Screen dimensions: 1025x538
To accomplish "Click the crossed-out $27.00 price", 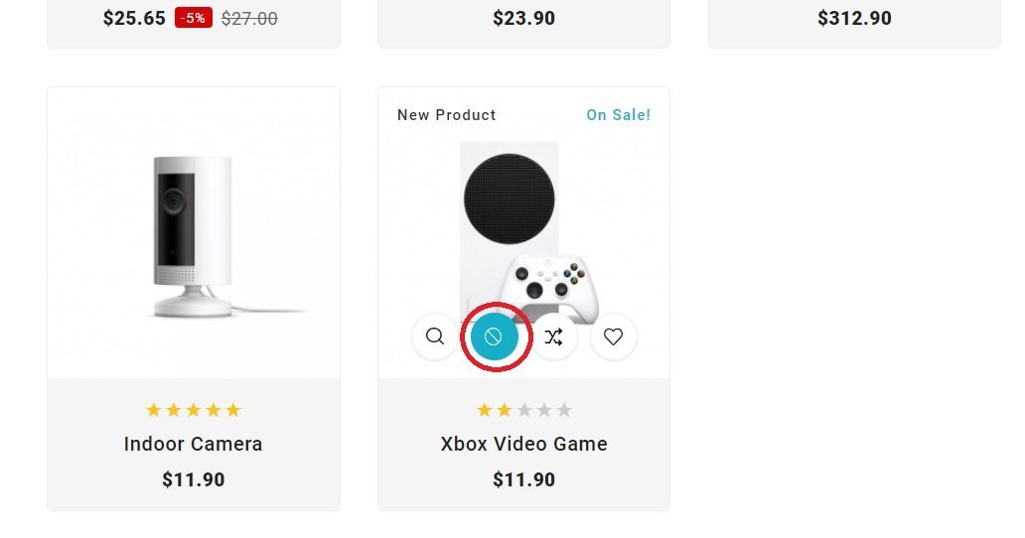I will pos(249,18).
